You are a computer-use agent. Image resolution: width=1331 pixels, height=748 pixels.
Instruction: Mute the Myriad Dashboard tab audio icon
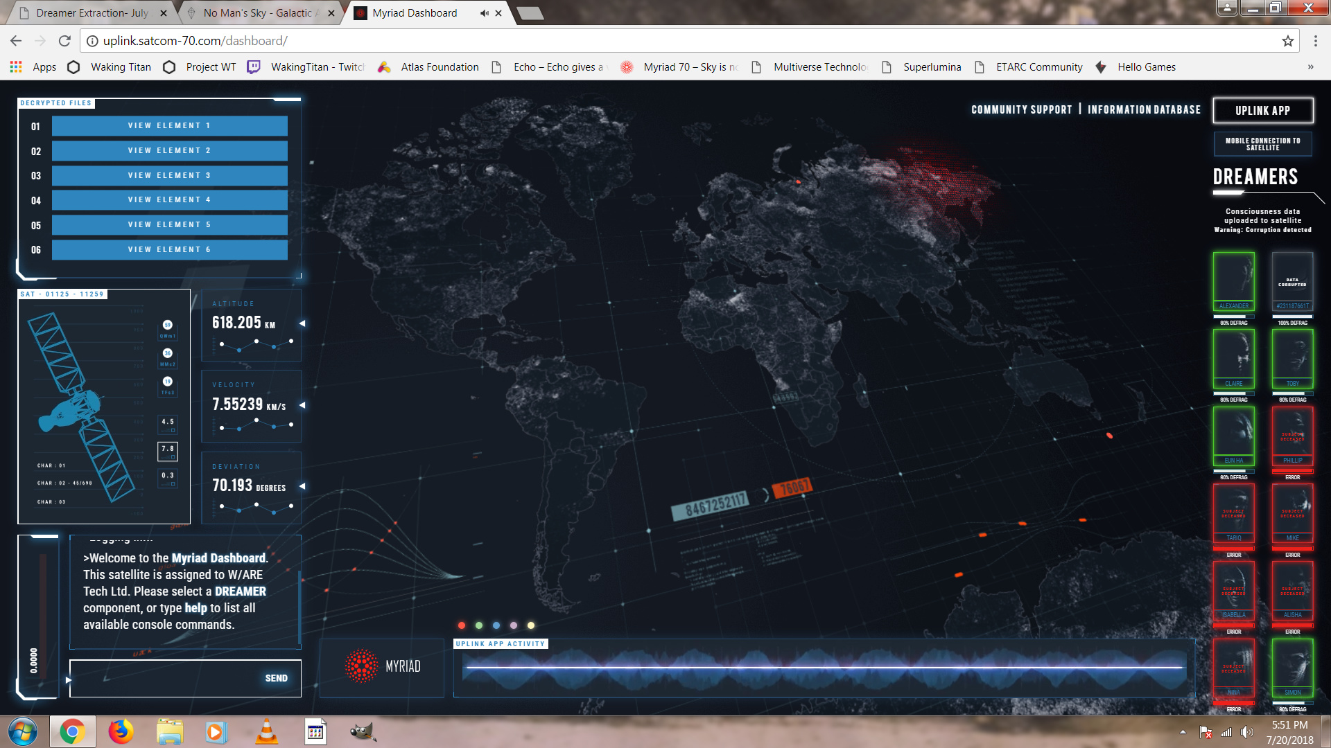484,13
